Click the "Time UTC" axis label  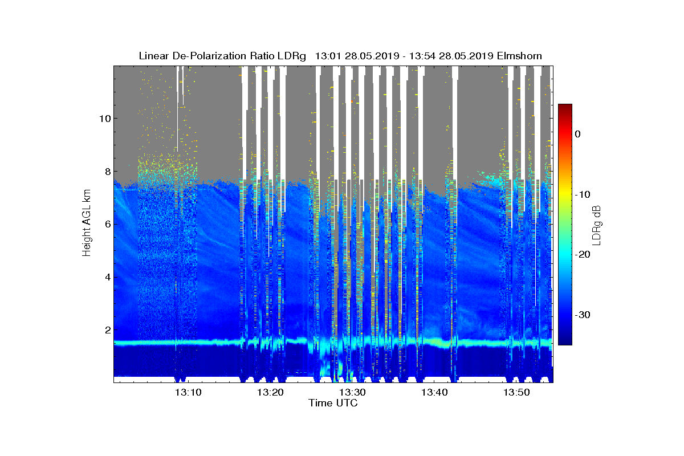[x=333, y=403]
